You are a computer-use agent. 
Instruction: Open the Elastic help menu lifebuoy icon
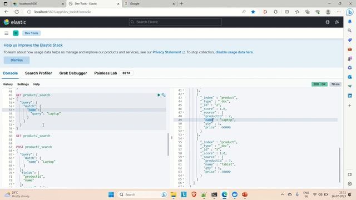pyautogui.click(x=328, y=22)
